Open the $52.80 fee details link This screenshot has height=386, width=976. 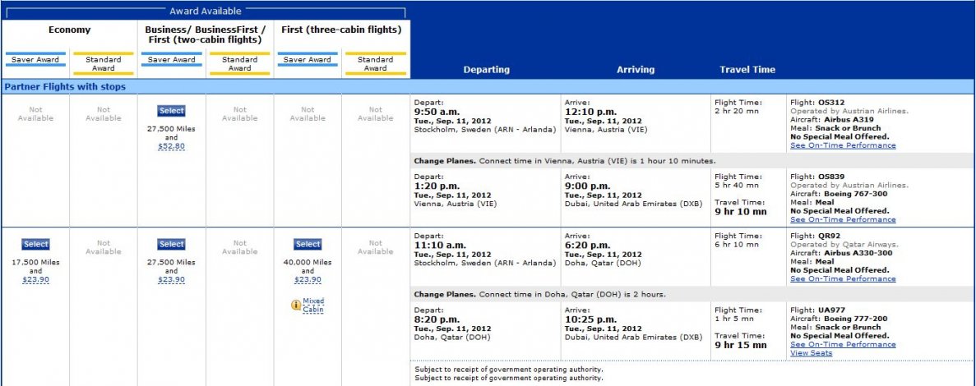pyautogui.click(x=172, y=147)
